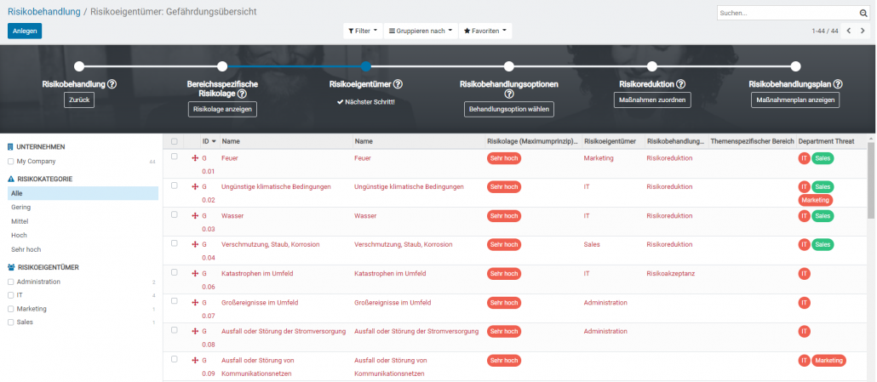Check the My Company checkbox
Image resolution: width=877 pixels, height=382 pixels.
[10, 161]
